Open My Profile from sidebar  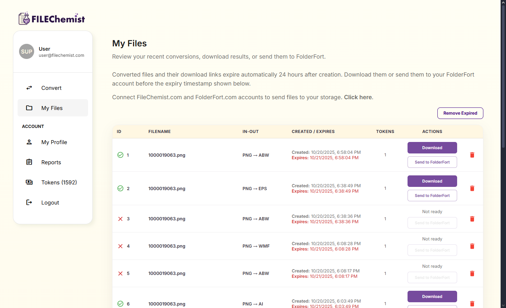[54, 142]
